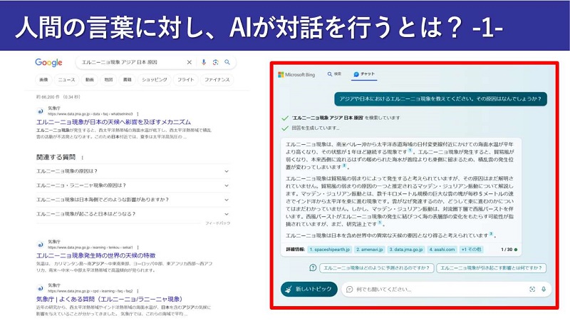Screen dimensions: 570x321
Task: Open the Microsoft Bing logo
Action: coord(296,75)
